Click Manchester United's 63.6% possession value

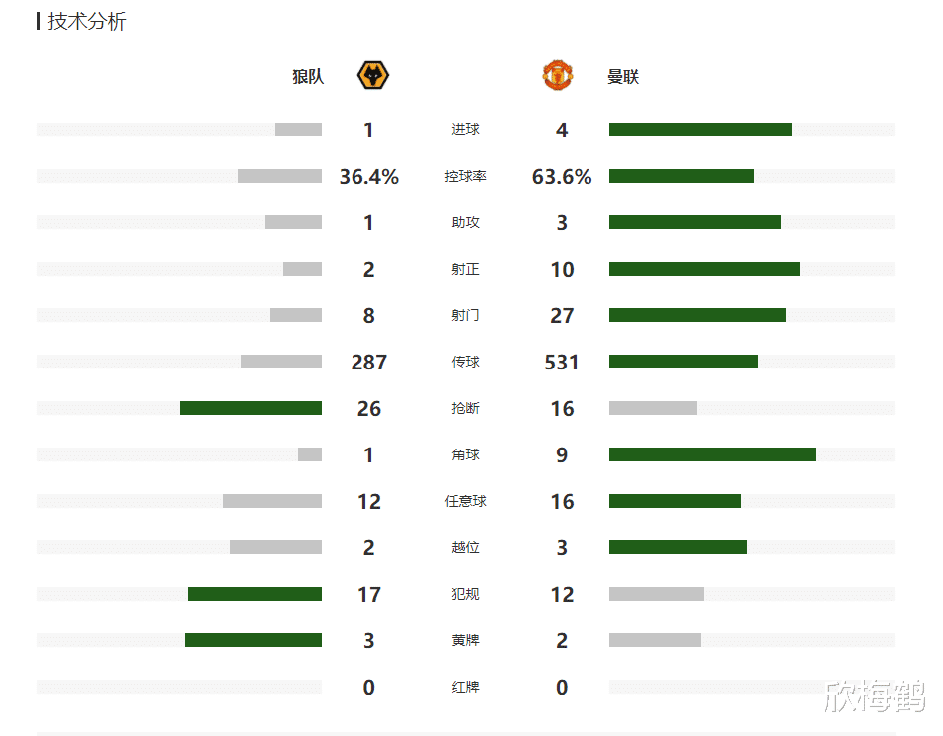[562, 177]
